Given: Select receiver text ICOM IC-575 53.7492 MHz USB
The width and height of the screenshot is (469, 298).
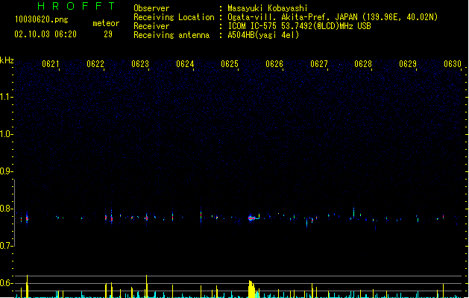Looking at the screenshot, I should 300,26.
